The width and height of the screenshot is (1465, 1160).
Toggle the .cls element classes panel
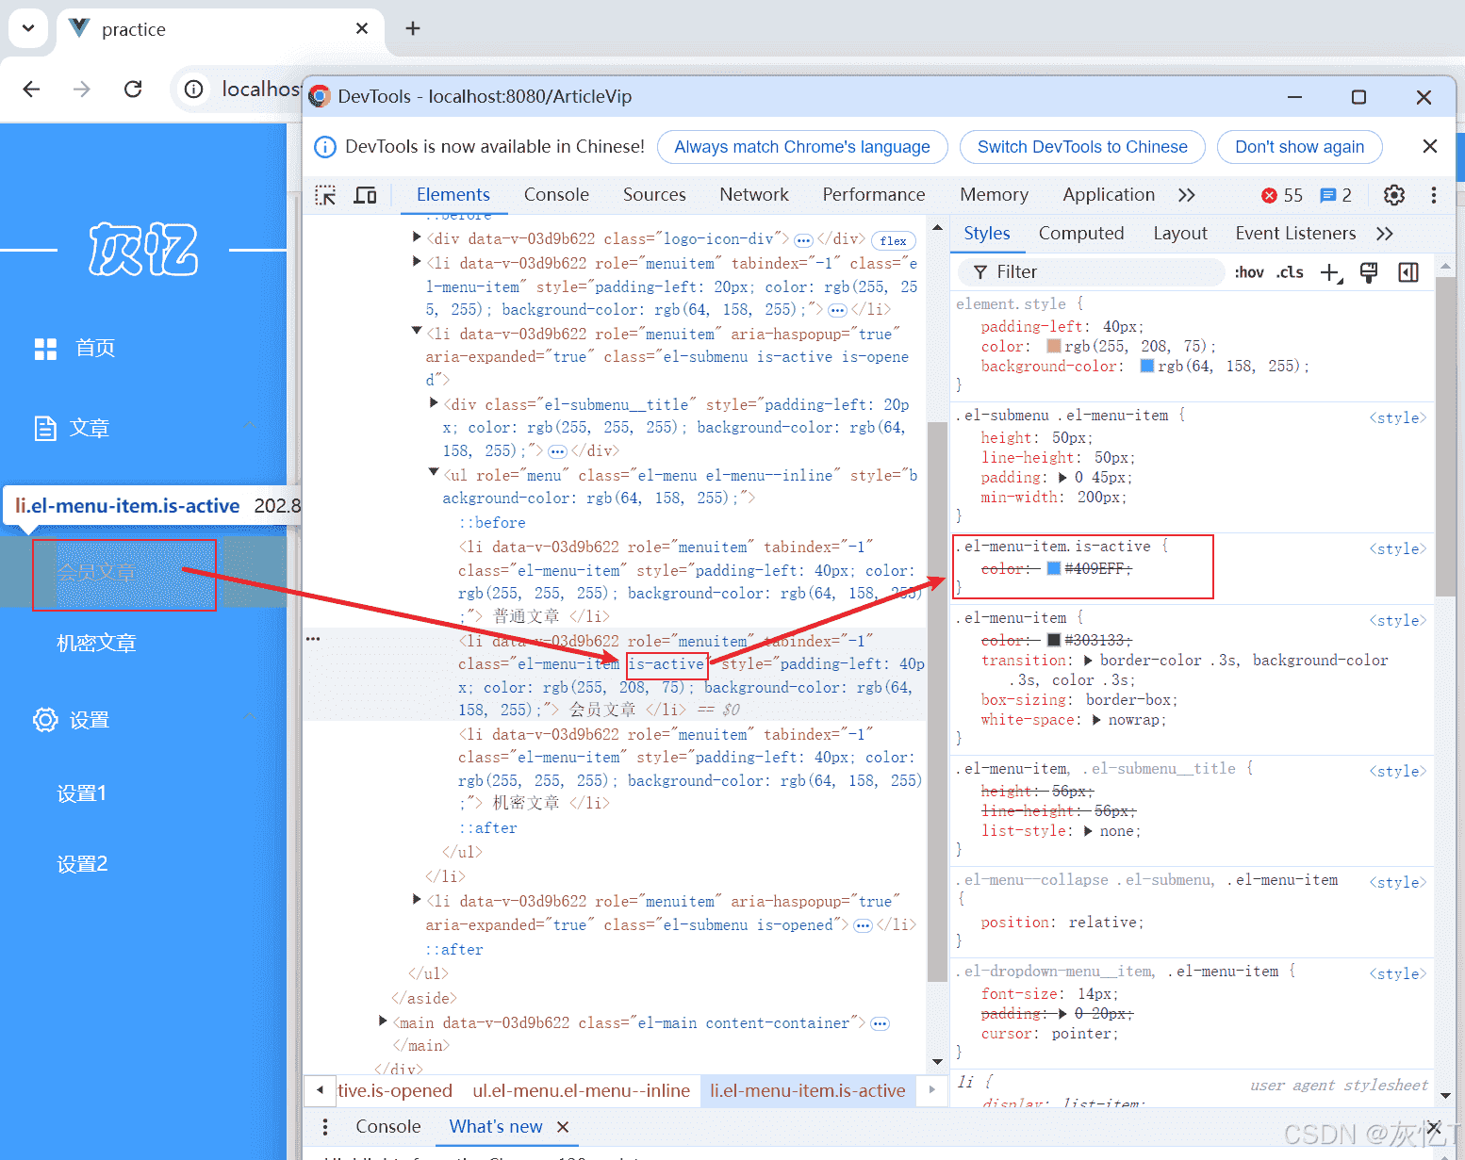point(1290,272)
